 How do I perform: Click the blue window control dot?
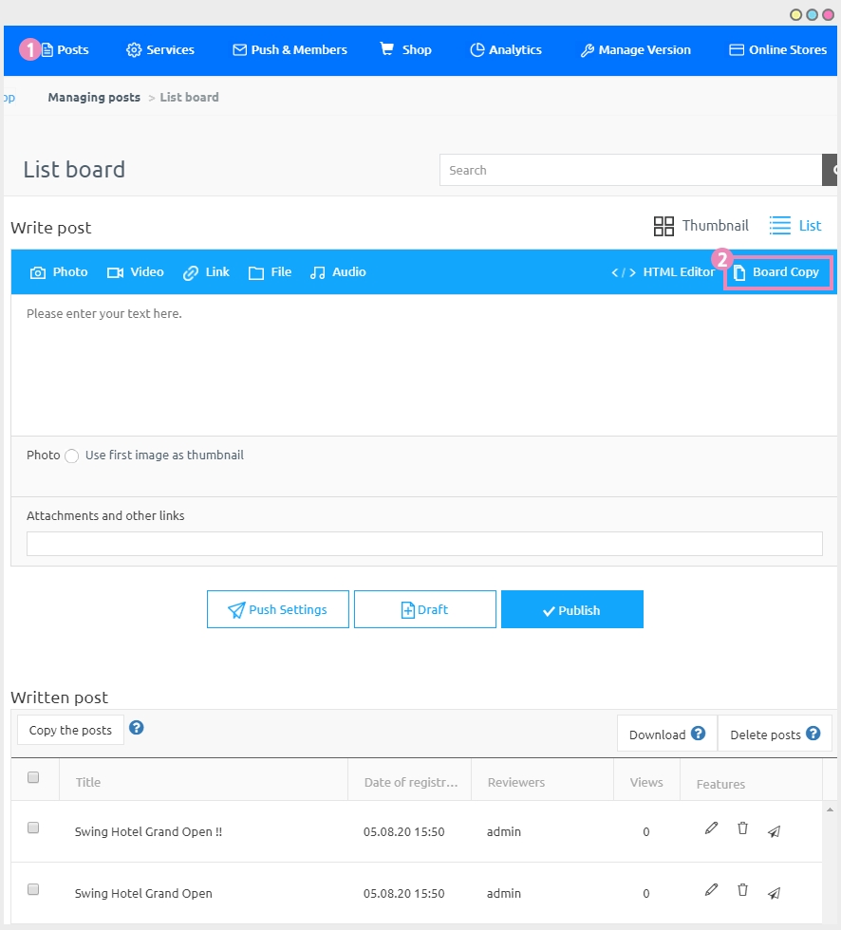(x=812, y=15)
